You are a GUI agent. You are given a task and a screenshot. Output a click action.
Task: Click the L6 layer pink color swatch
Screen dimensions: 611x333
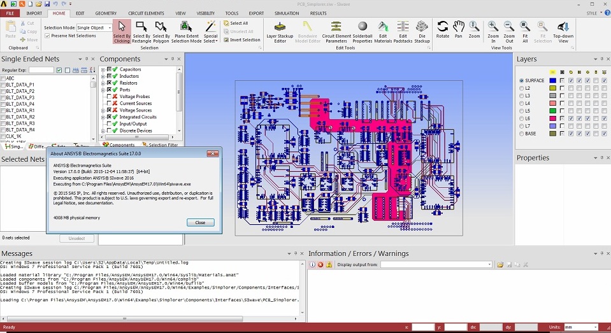point(552,118)
